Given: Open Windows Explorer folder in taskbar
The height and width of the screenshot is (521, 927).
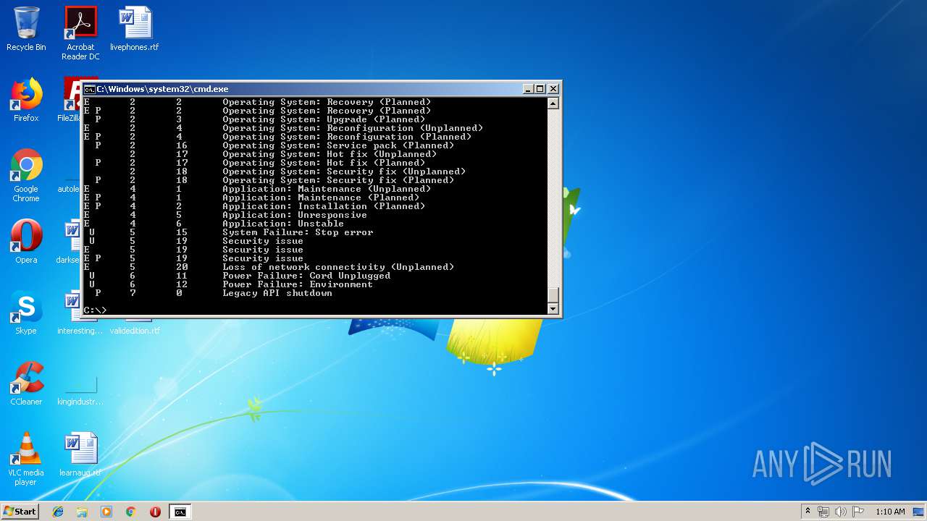Looking at the screenshot, I should click(x=82, y=512).
